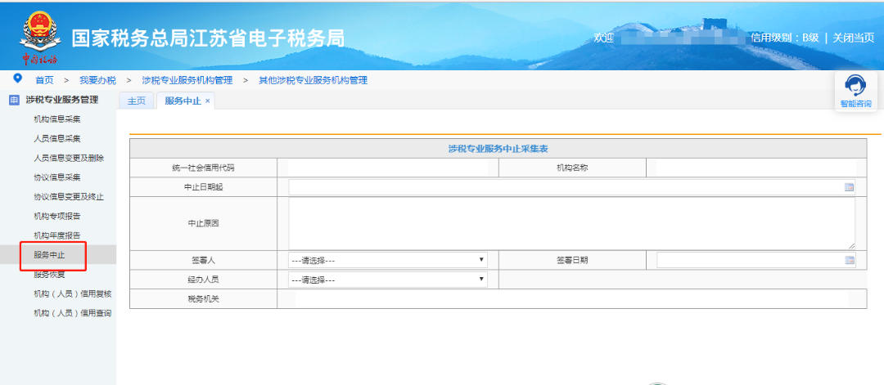884x385 pixels.
Task: Open 其他涉税专业服务机构管理 breadcrumb link
Action: [313, 80]
